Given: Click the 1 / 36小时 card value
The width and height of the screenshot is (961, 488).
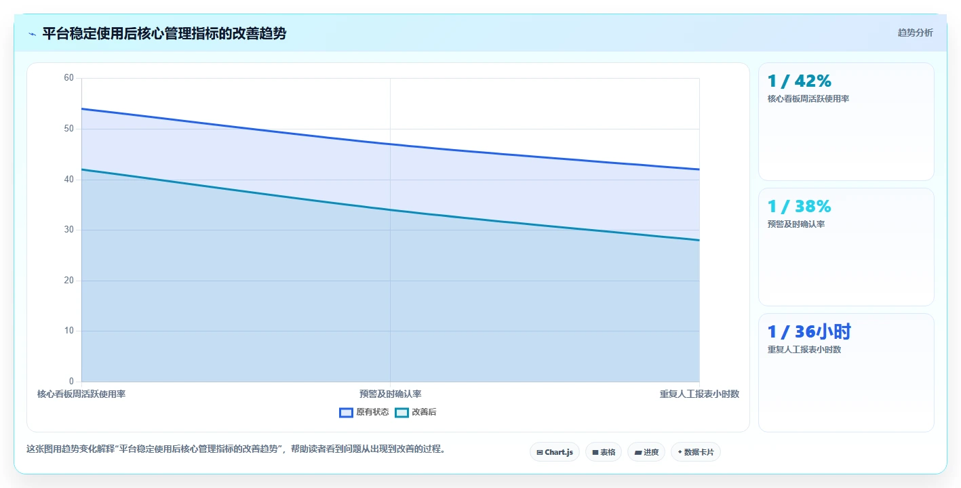Looking at the screenshot, I should coord(809,332).
